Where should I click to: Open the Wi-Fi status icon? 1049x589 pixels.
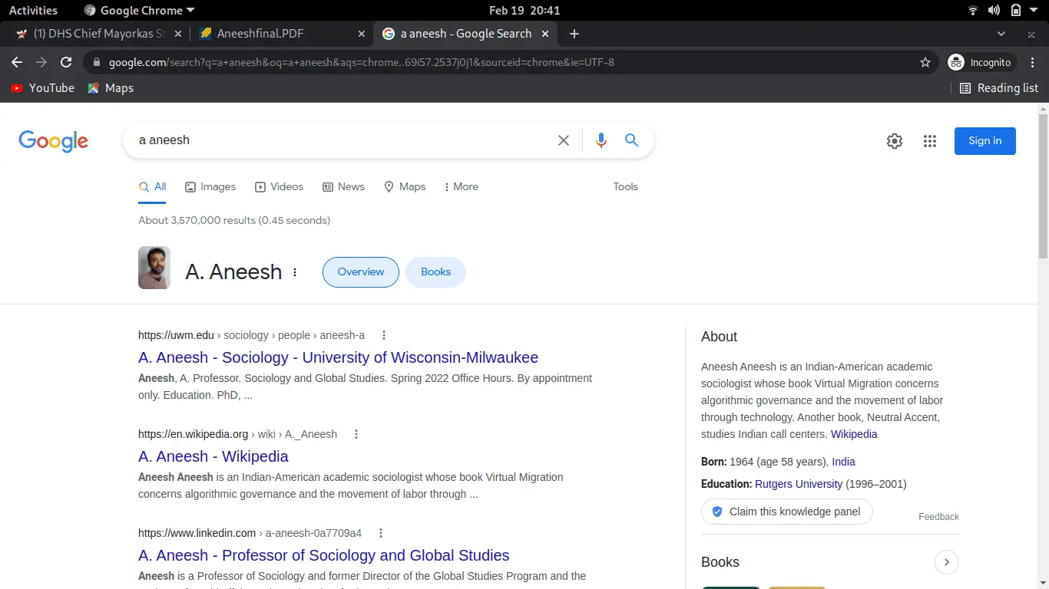click(x=973, y=11)
